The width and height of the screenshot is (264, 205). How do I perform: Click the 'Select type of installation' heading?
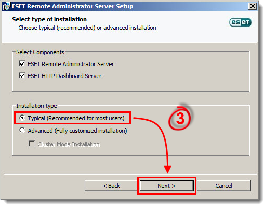tap(49, 19)
